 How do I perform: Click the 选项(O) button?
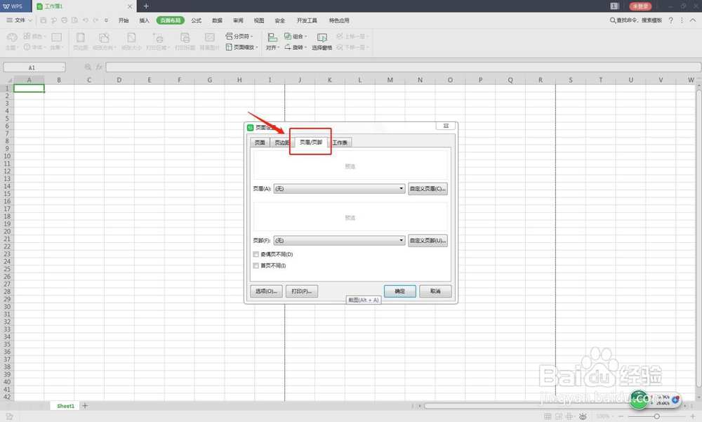tap(266, 291)
